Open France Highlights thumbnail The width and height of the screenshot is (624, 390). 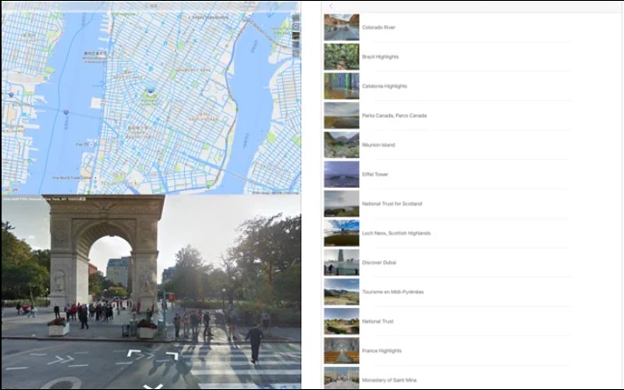[x=342, y=350]
